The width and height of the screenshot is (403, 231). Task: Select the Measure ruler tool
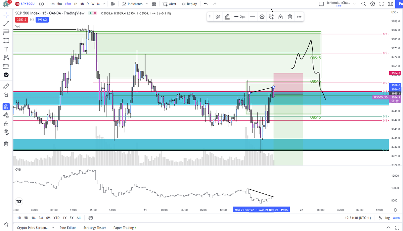pyautogui.click(x=6, y=87)
